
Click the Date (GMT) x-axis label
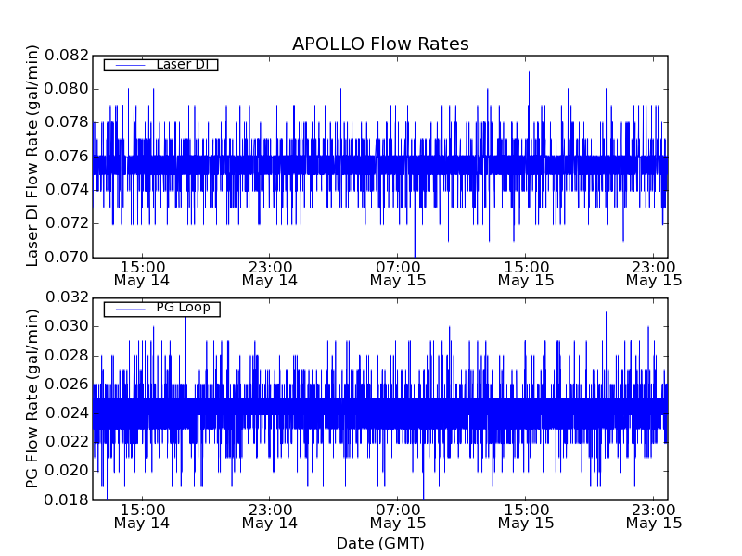pos(380,543)
